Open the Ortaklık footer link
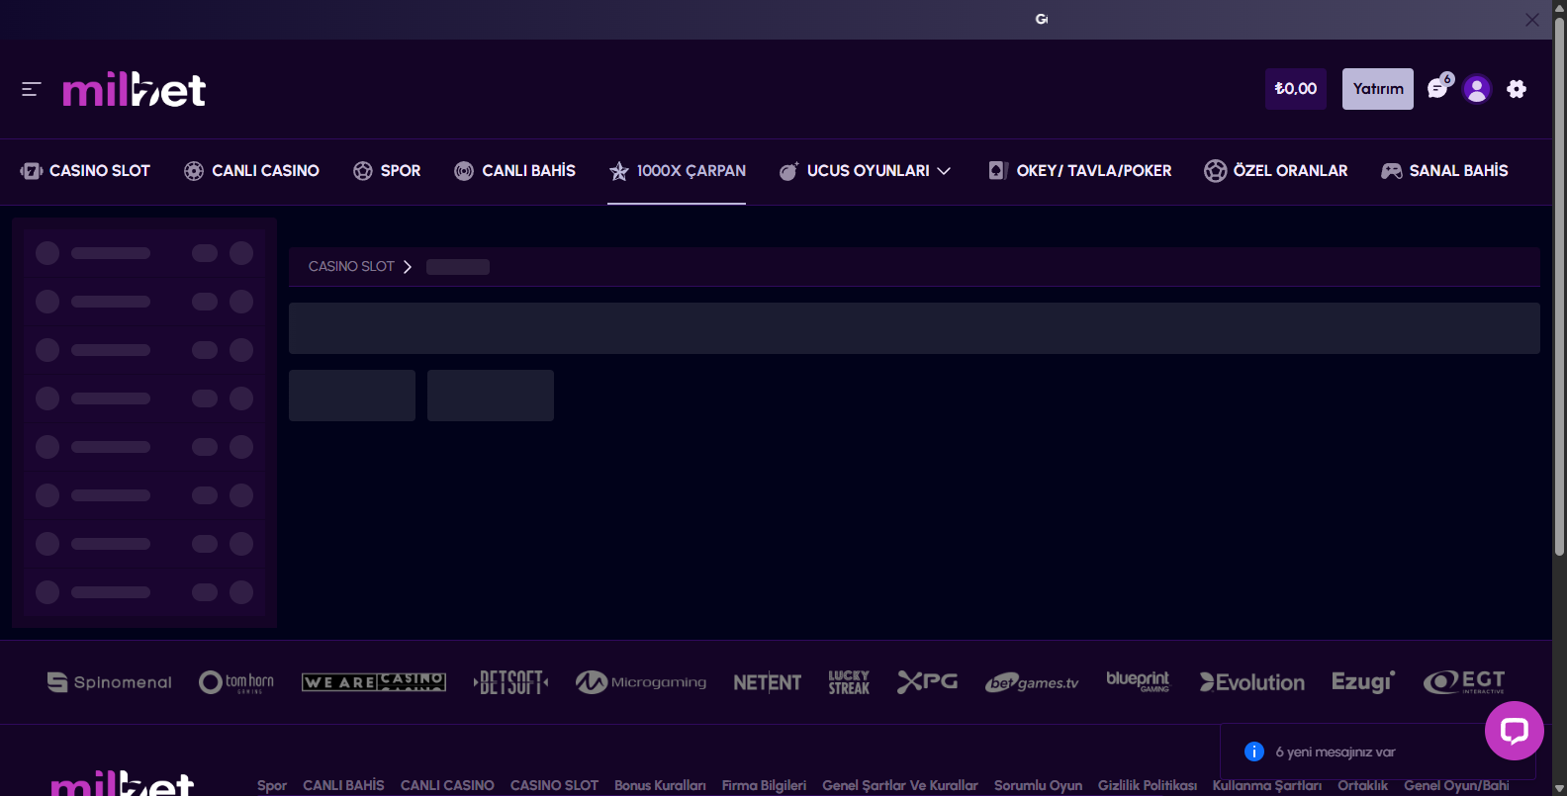This screenshot has width=1567, height=796. (1362, 785)
